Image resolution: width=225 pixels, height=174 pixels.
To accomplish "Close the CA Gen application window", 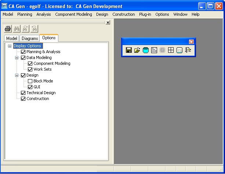I will pos(219,6).
